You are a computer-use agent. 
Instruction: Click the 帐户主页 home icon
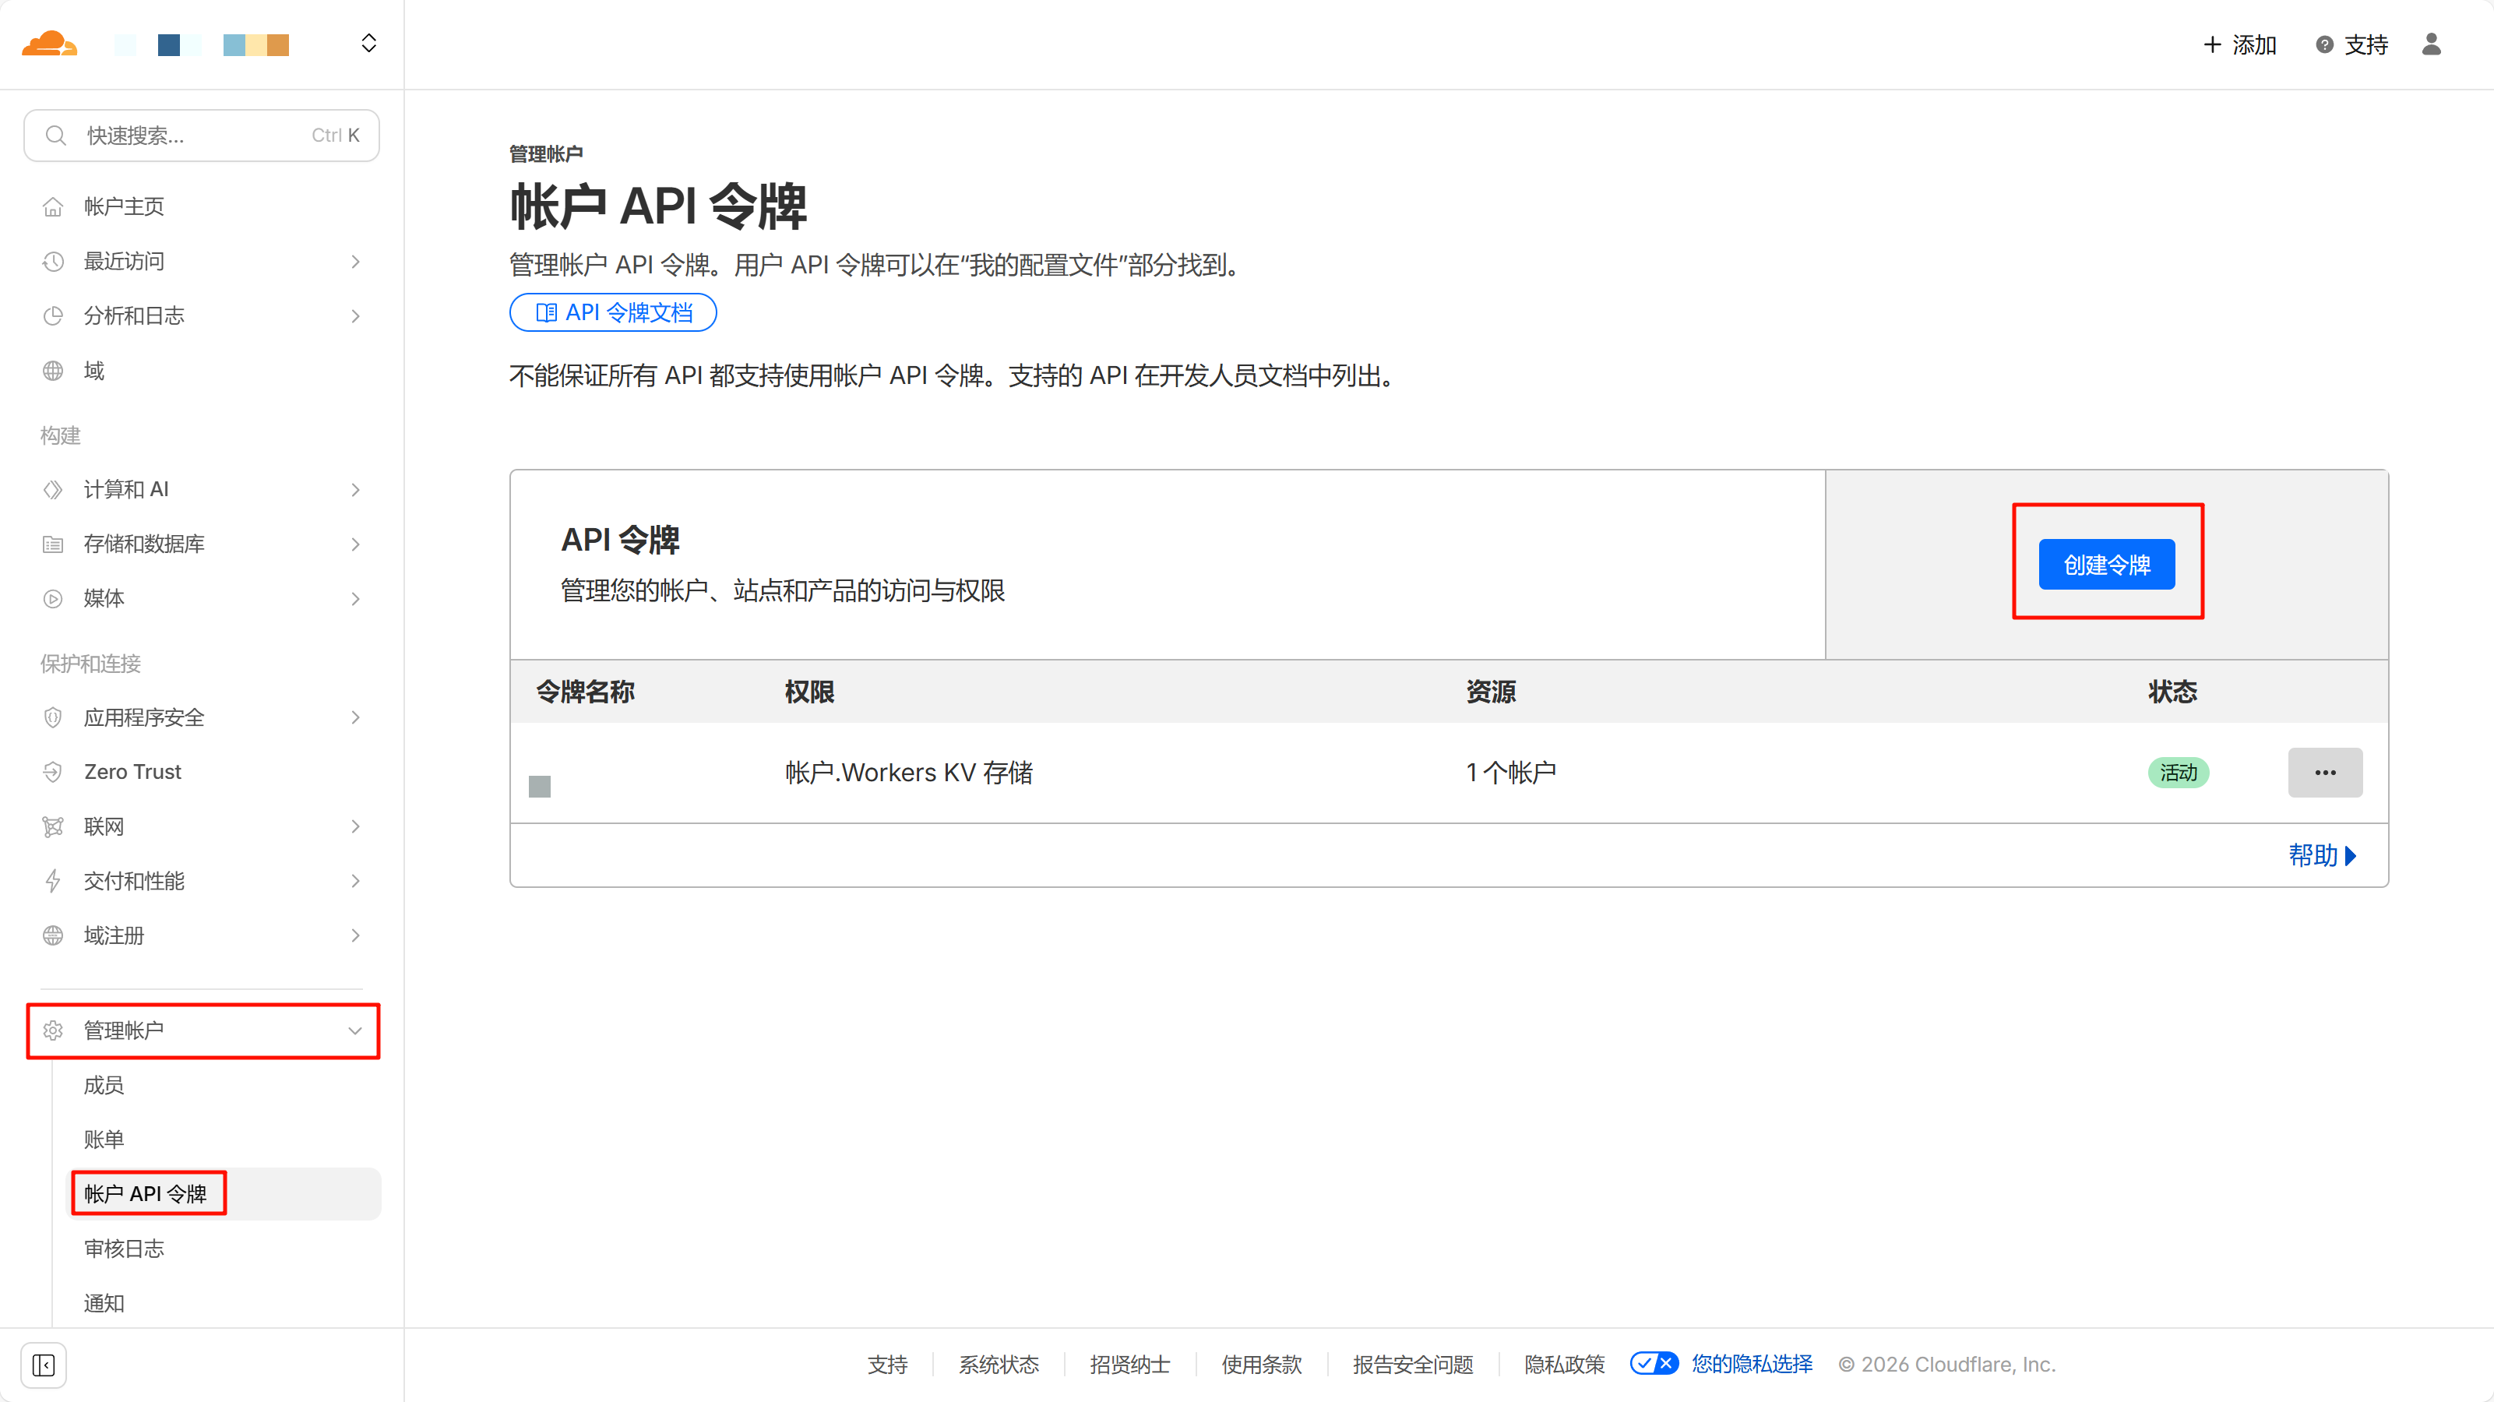pos(53,206)
